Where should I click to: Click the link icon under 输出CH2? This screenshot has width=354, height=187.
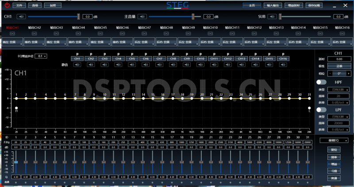tap(35, 34)
